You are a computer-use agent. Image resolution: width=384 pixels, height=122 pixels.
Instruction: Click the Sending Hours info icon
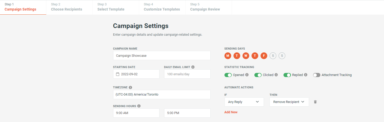click(139, 106)
